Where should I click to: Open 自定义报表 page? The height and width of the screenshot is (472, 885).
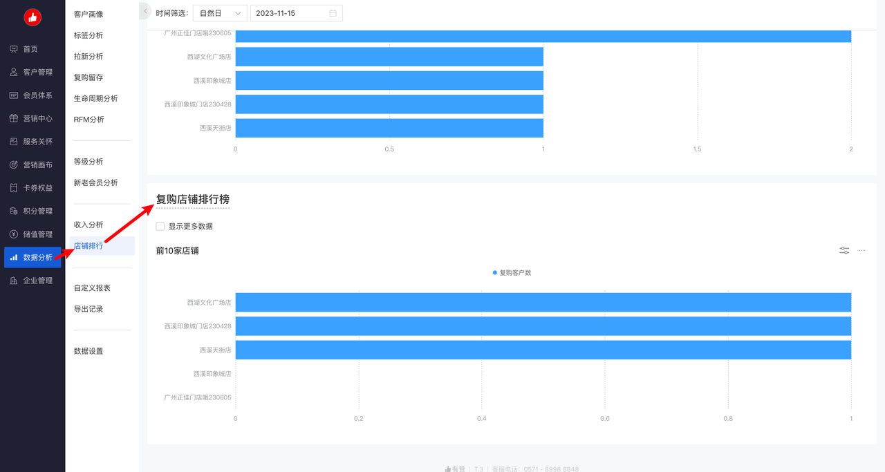(92, 288)
